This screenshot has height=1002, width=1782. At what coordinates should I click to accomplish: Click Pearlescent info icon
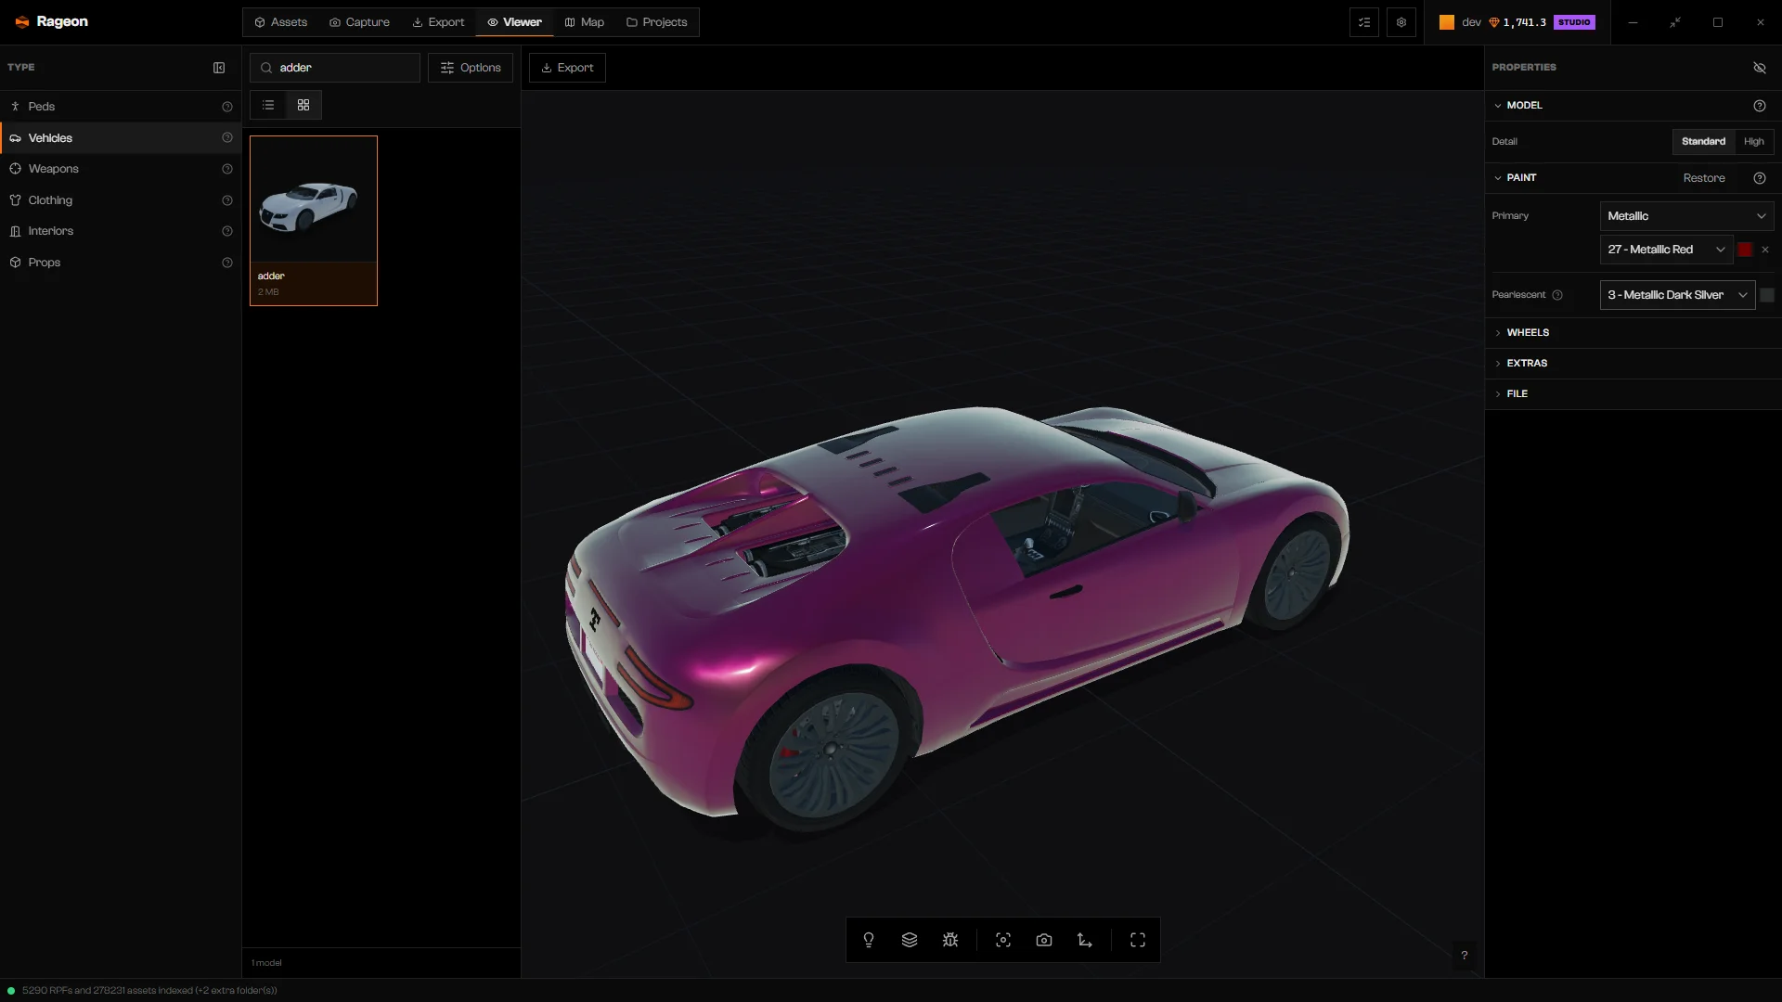(1557, 295)
